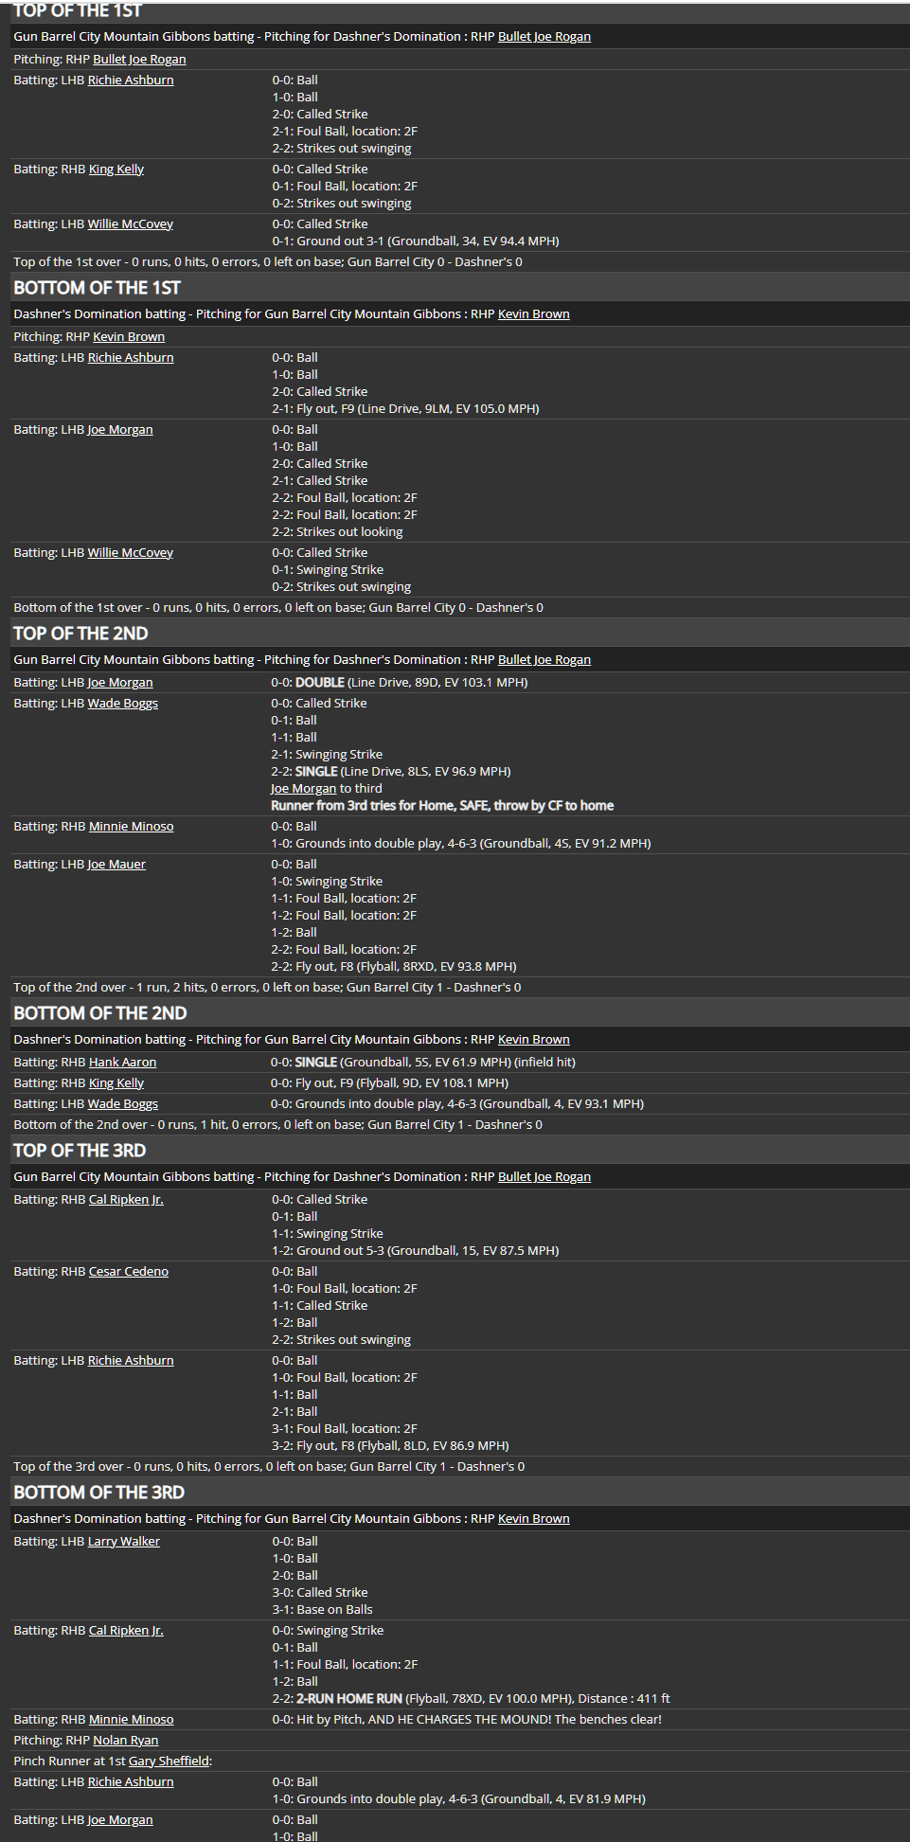Viewport: 910px width, 1842px height.
Task: Click King Kelly batting in Bottom of 2nd
Action: coord(116,1083)
